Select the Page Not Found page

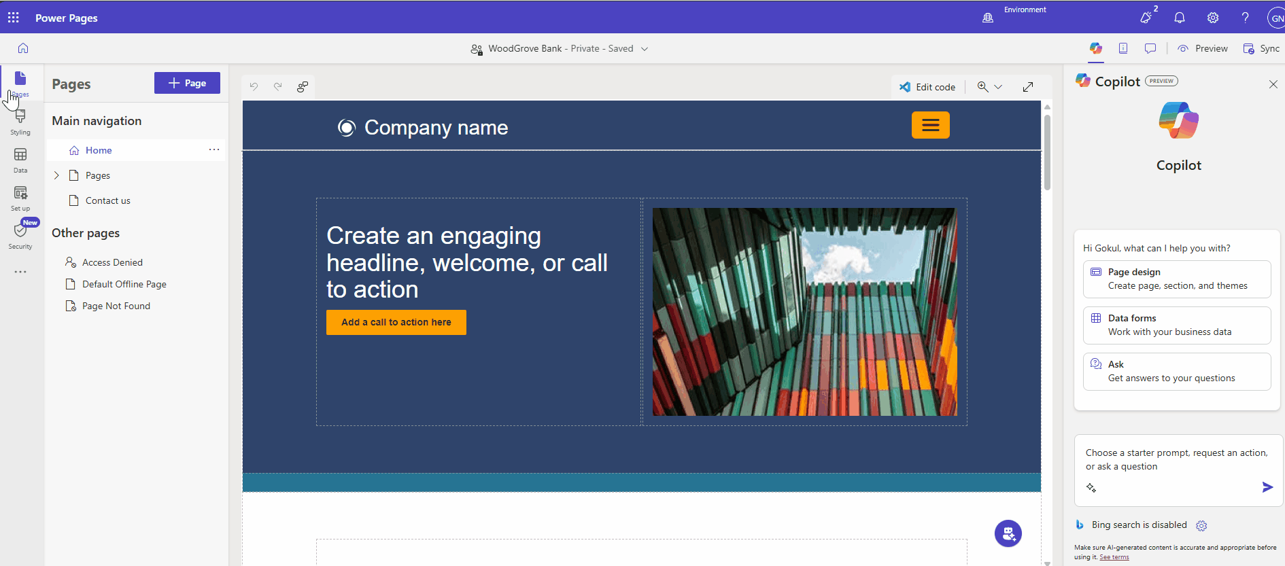click(116, 306)
